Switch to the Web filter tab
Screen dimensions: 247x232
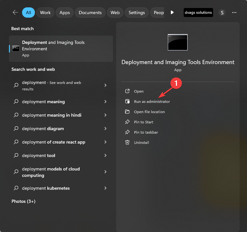[115, 12]
